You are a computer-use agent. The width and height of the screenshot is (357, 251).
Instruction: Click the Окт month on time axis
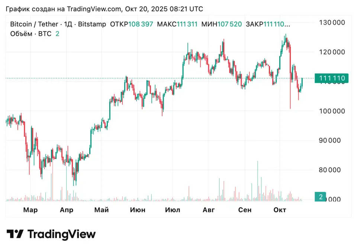[280, 210]
